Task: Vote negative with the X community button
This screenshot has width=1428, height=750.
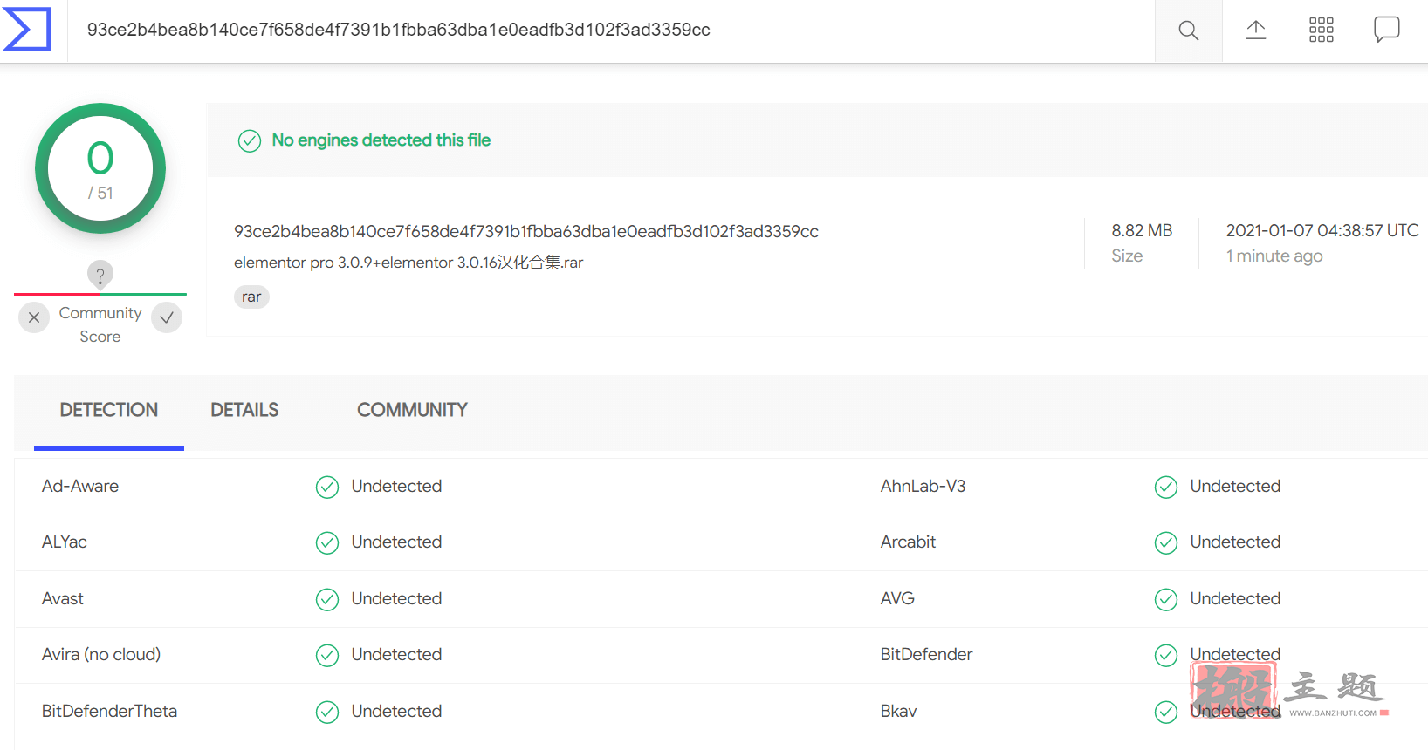Action: point(34,317)
